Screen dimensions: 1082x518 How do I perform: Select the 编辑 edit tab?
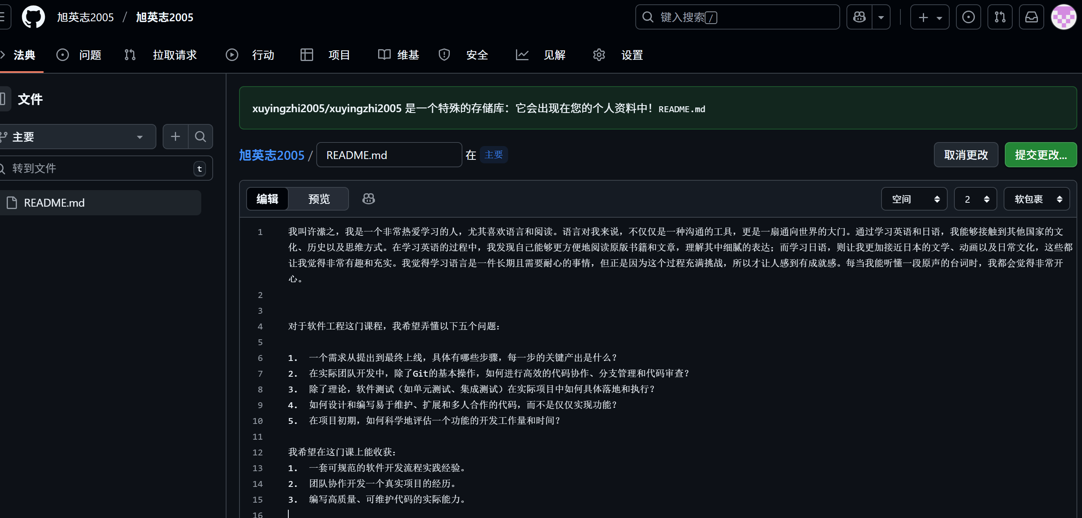(267, 198)
